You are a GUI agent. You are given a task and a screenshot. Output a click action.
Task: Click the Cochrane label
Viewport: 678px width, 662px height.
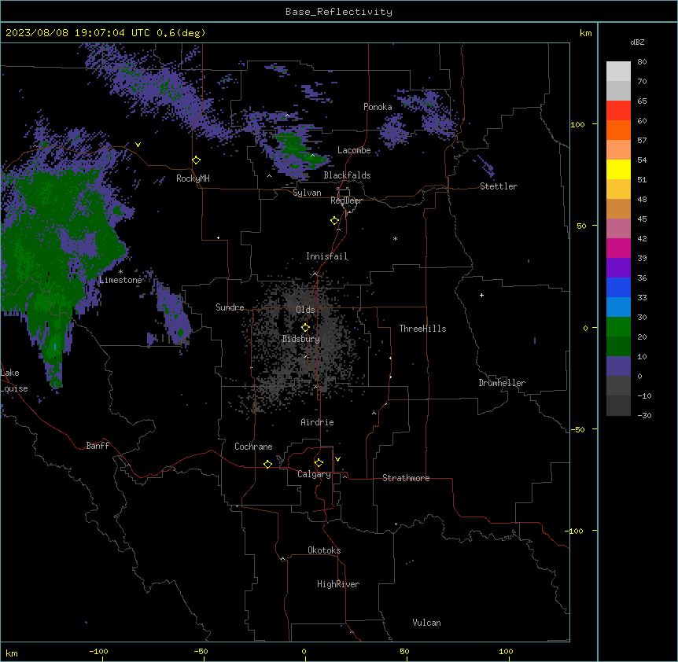point(253,447)
